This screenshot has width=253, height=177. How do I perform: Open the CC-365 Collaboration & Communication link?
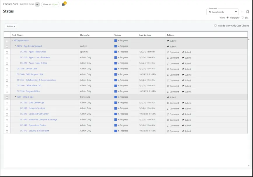(x=36, y=80)
